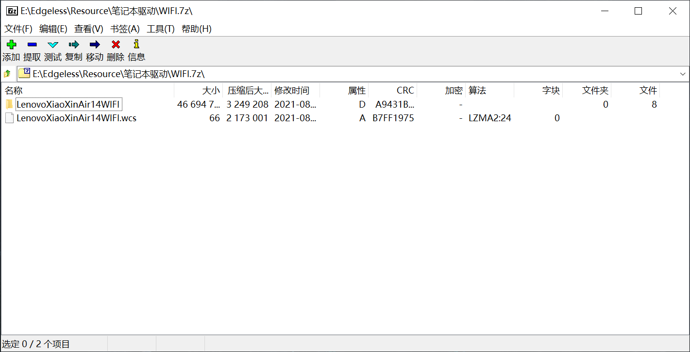
Task: Minimize the 7-Zip window
Action: [605, 11]
